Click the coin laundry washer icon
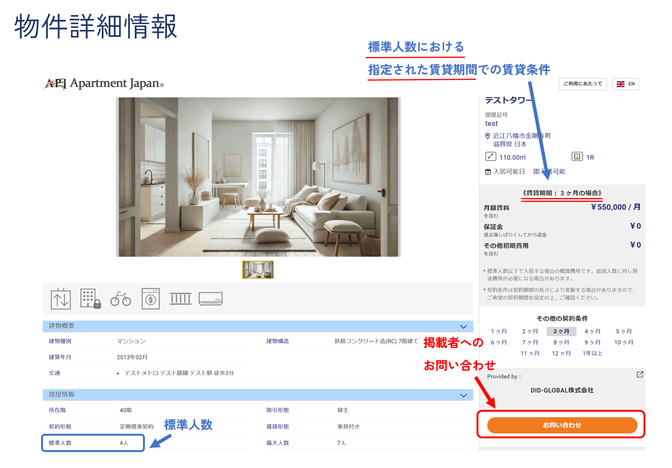 point(151,299)
